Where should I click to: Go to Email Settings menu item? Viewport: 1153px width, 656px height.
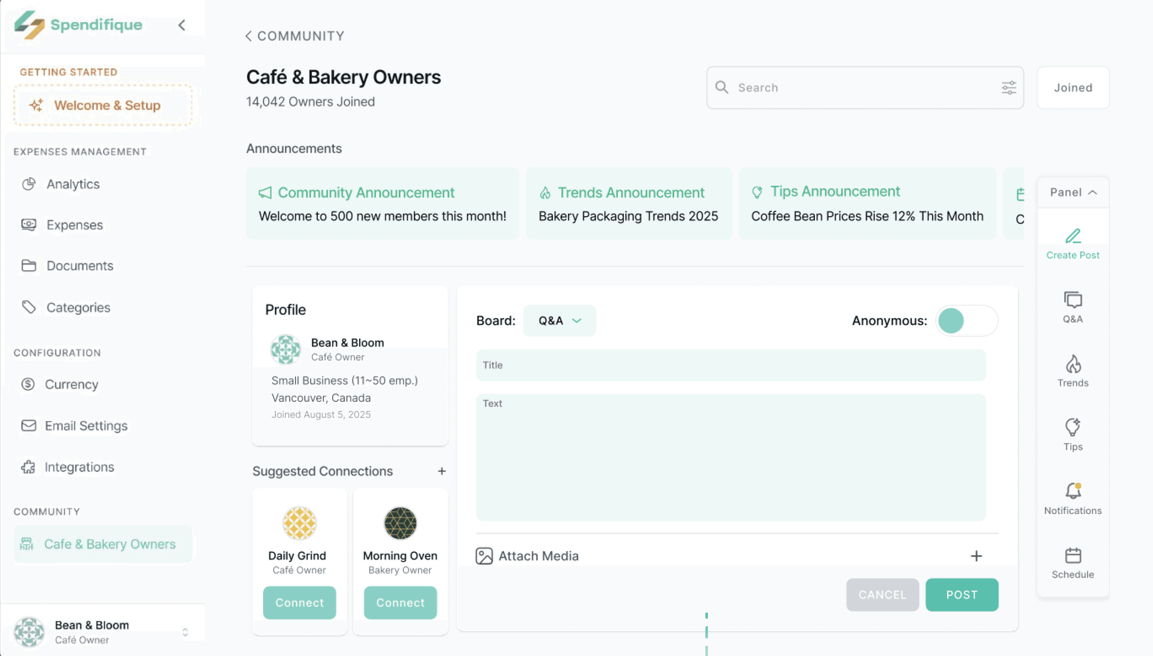tap(86, 425)
